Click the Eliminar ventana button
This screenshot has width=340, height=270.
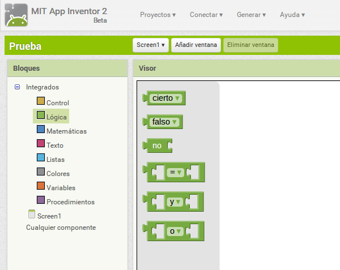click(x=250, y=45)
